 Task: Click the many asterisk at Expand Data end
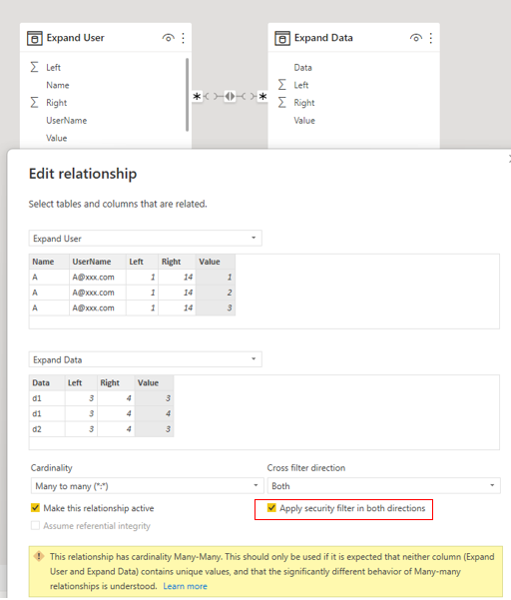tap(262, 97)
